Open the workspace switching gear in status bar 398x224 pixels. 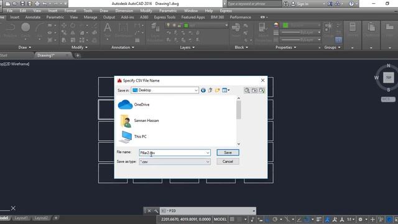click(x=360, y=219)
